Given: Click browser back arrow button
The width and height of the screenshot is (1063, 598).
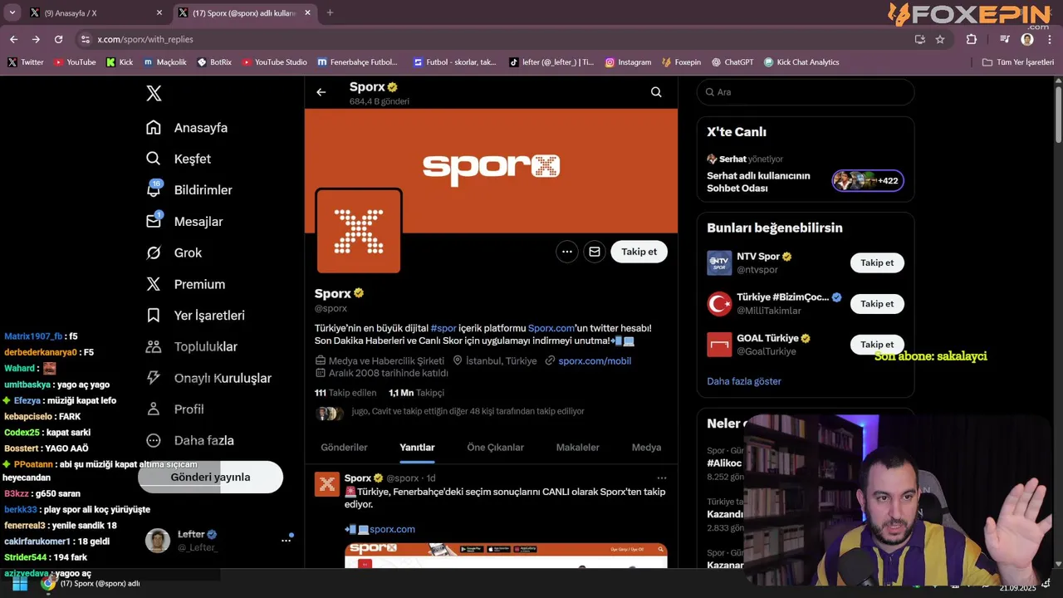Looking at the screenshot, I should 13,39.
